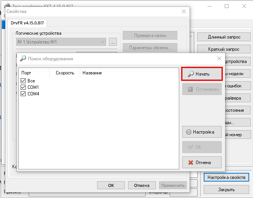Click the magnifier icon in Поиск оборудования title
This screenshot has height=198, width=253.
pos(23,59)
